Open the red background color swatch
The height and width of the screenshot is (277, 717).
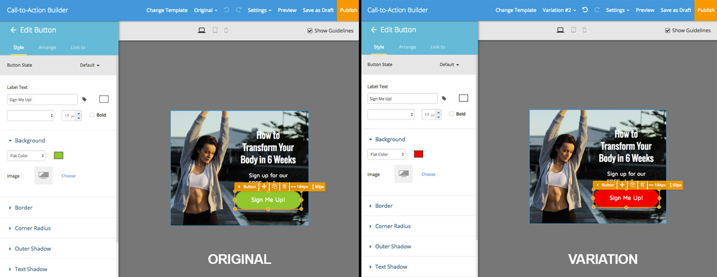(418, 154)
